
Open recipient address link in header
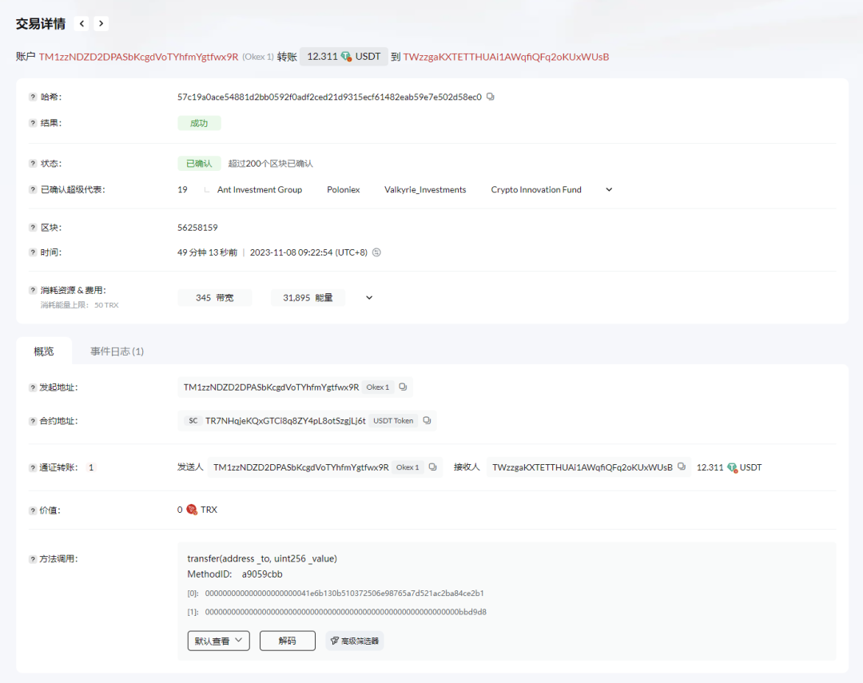(x=506, y=57)
